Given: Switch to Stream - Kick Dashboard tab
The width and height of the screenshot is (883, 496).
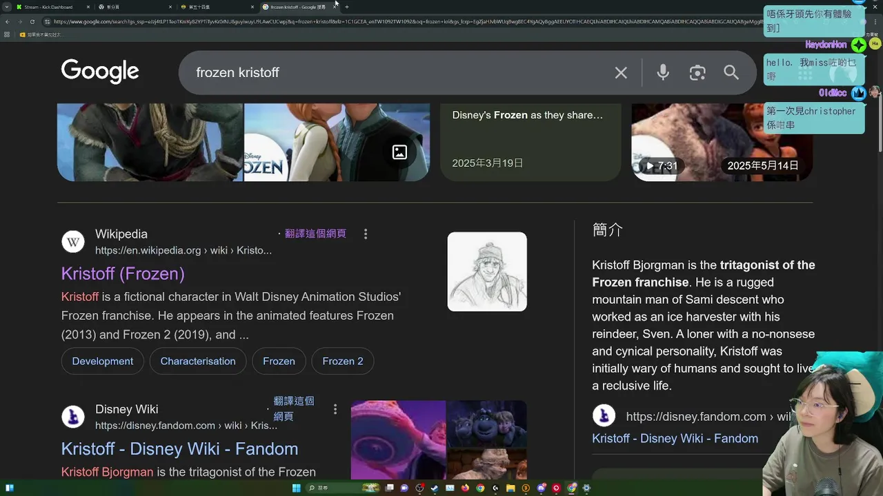Looking at the screenshot, I should (54, 7).
